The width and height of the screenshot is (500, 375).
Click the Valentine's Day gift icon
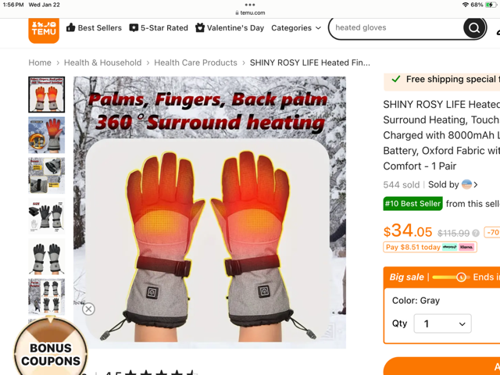[200, 28]
